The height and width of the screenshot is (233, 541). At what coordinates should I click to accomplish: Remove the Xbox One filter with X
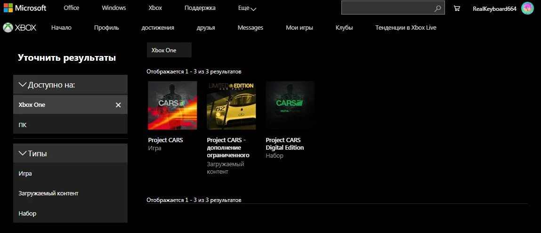click(x=118, y=105)
